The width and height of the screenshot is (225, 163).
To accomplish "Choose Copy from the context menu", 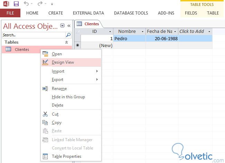I will [71, 123].
